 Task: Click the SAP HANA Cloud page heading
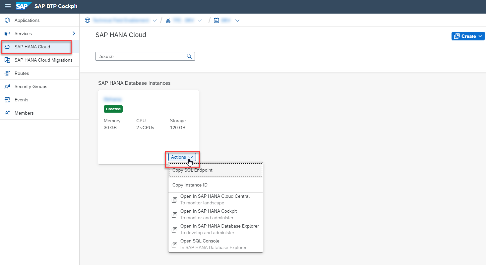[121, 35]
